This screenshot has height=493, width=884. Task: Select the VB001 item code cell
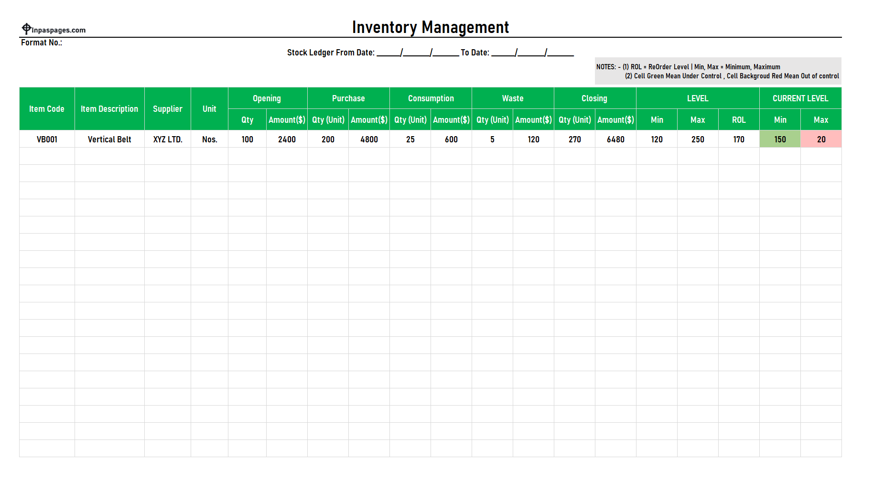[47, 139]
